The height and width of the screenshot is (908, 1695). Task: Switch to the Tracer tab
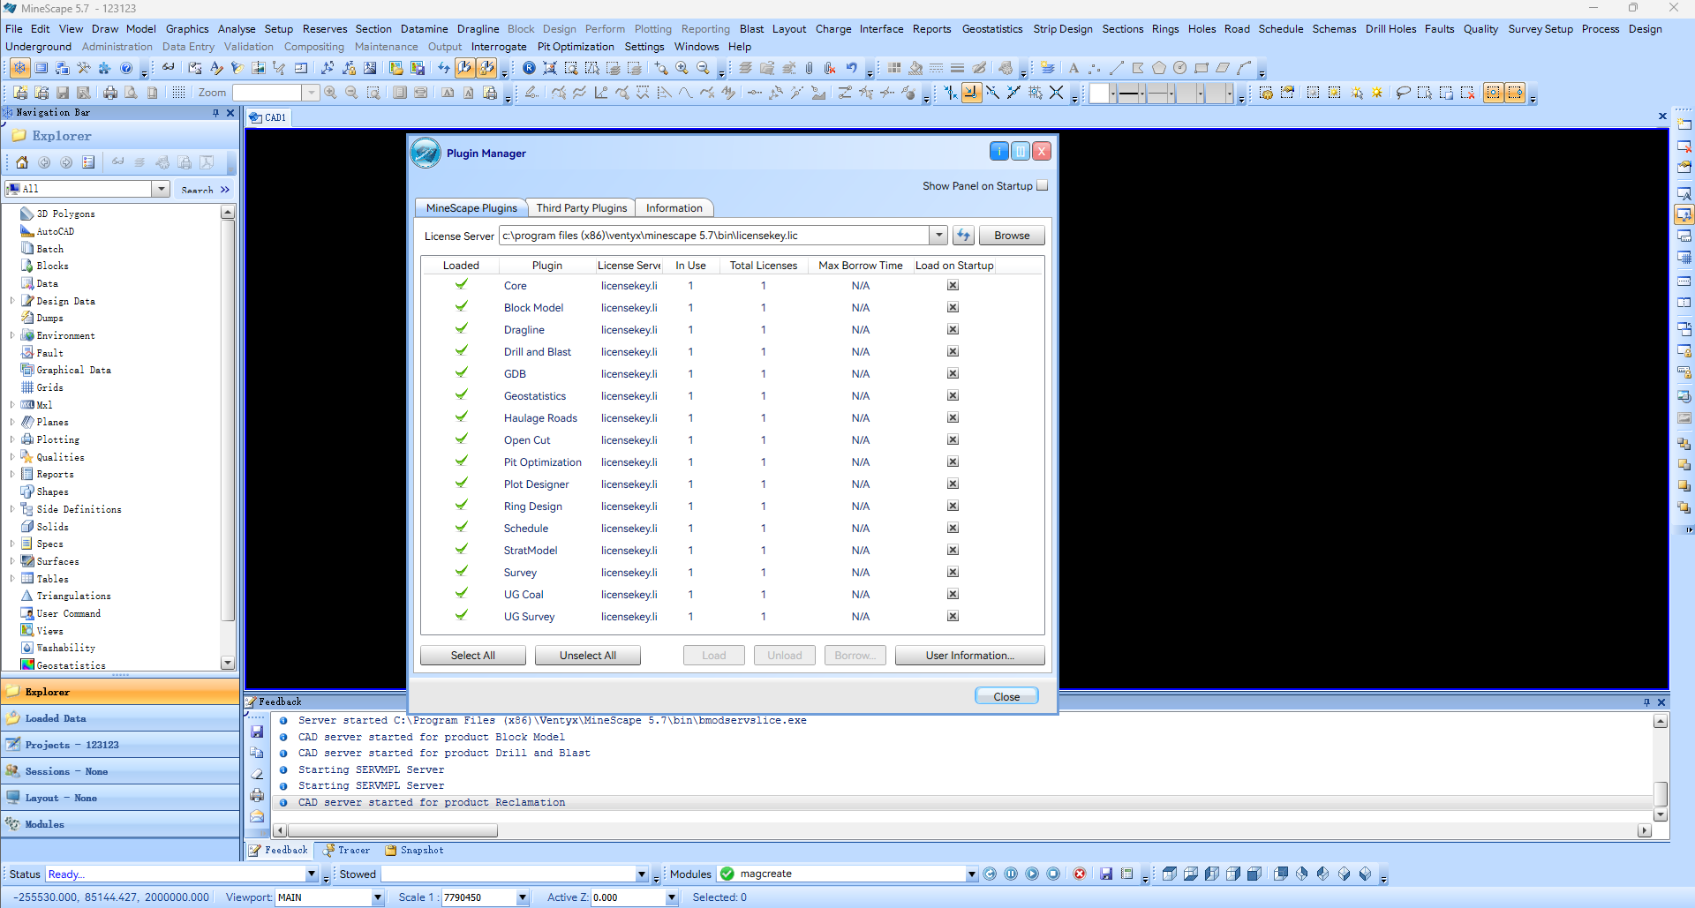tap(346, 851)
